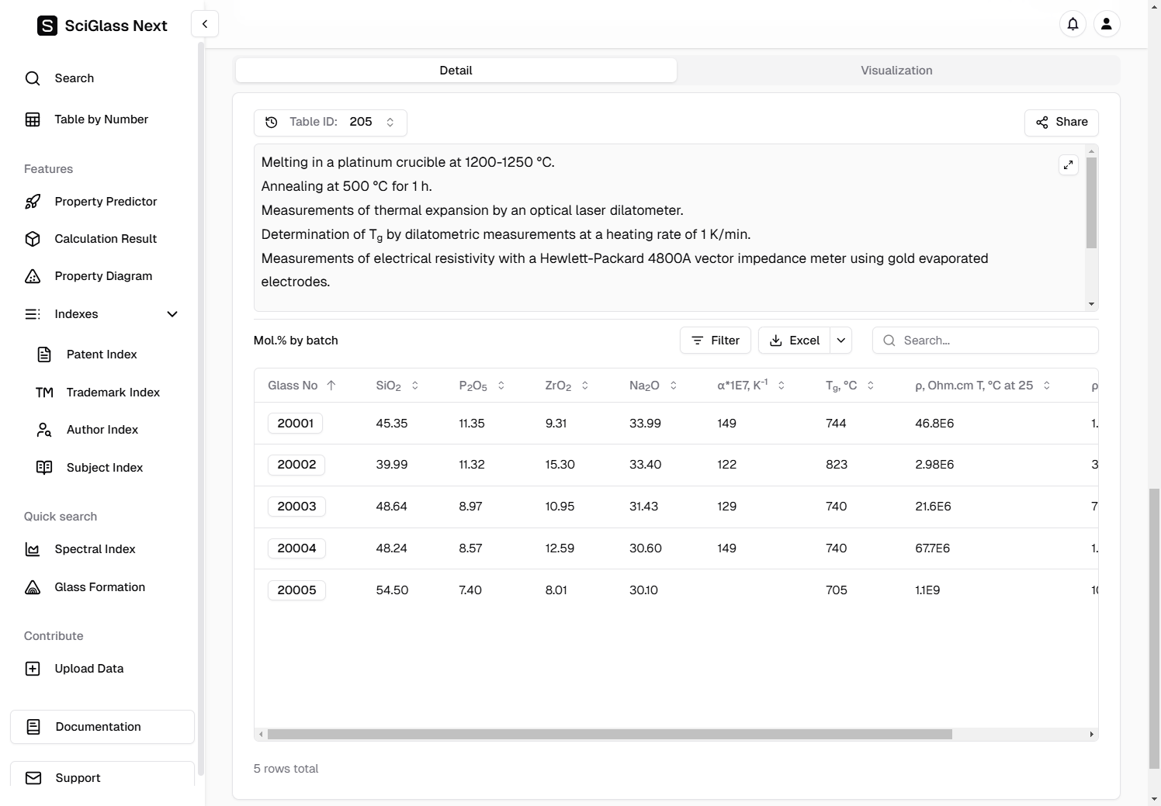Open the user profile icon
This screenshot has width=1161, height=806.
click(1106, 24)
